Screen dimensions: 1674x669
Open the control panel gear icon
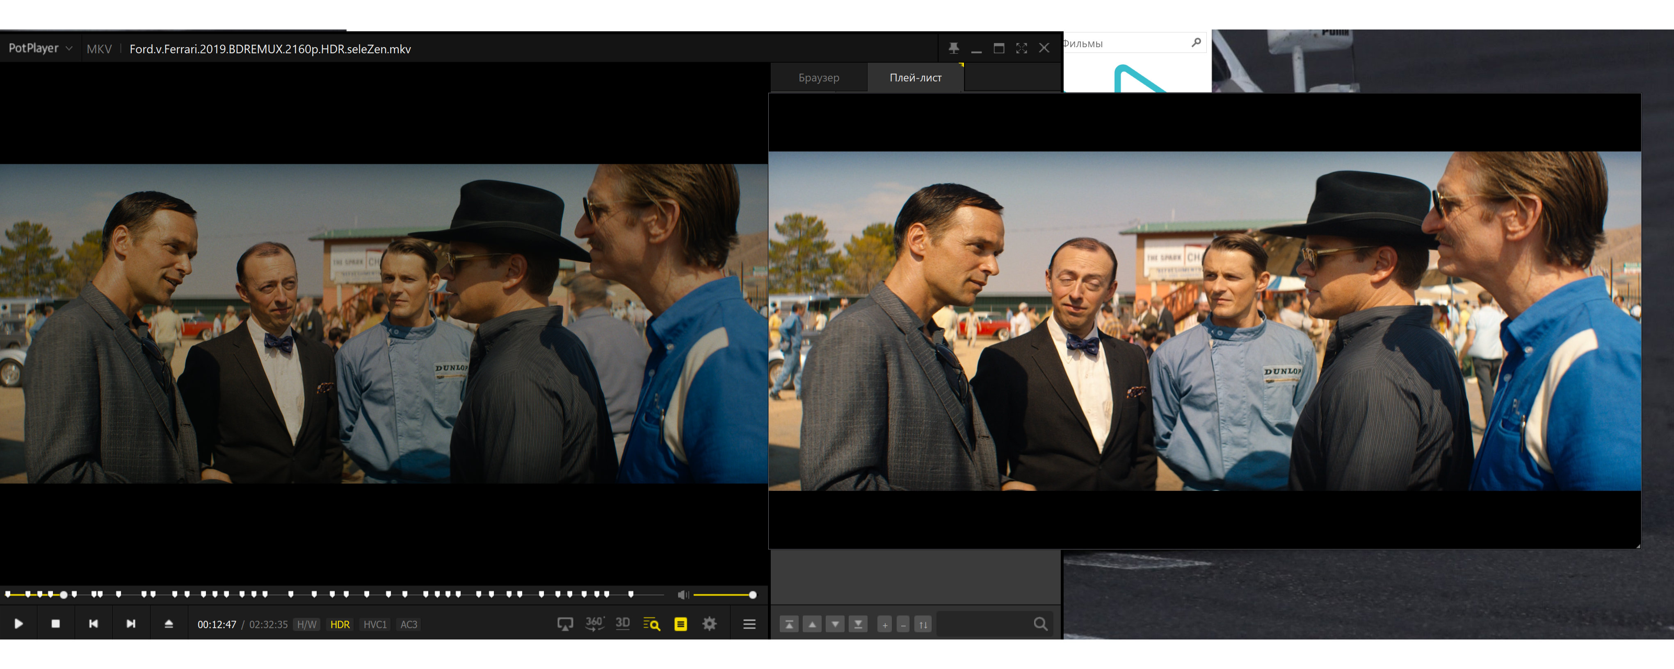pyautogui.click(x=710, y=624)
